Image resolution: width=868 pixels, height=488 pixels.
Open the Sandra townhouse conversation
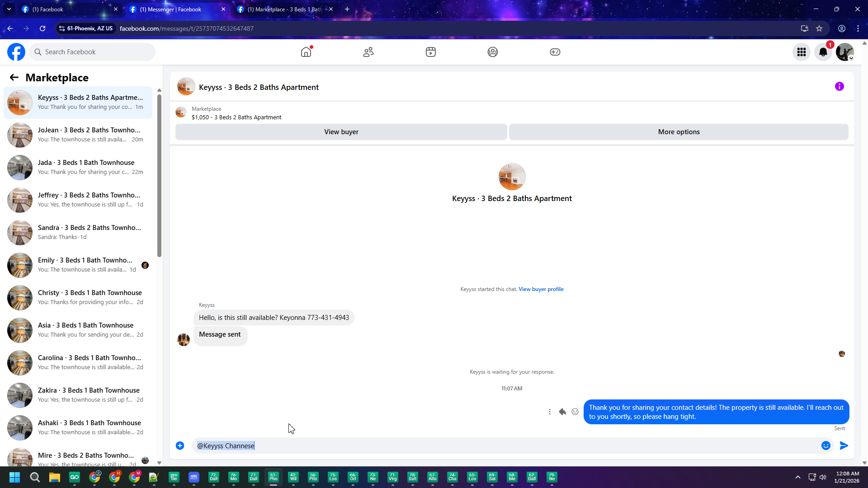(78, 232)
